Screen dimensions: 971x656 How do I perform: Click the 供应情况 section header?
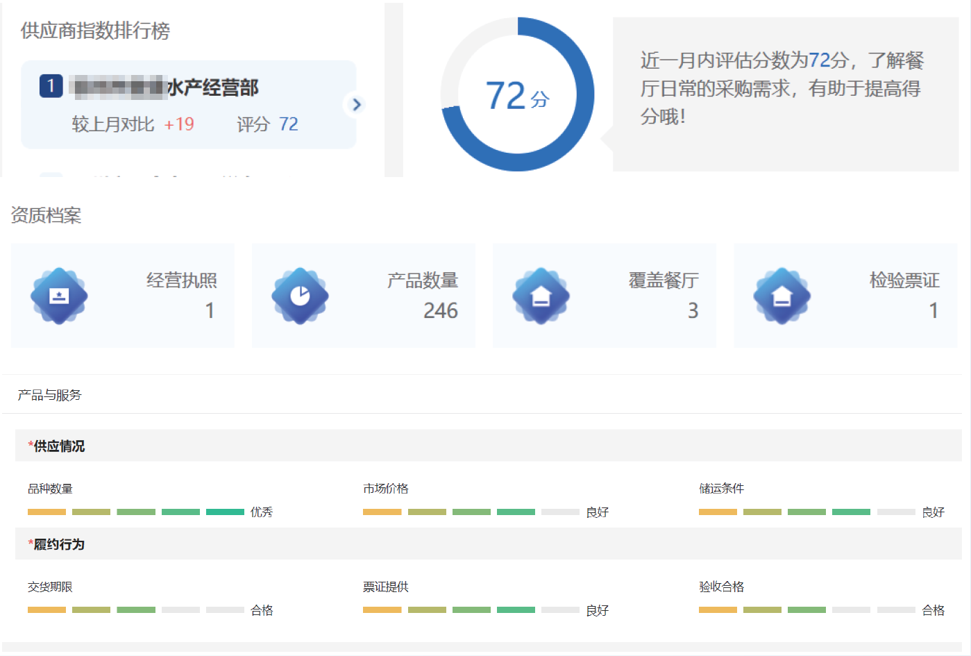click(x=59, y=446)
